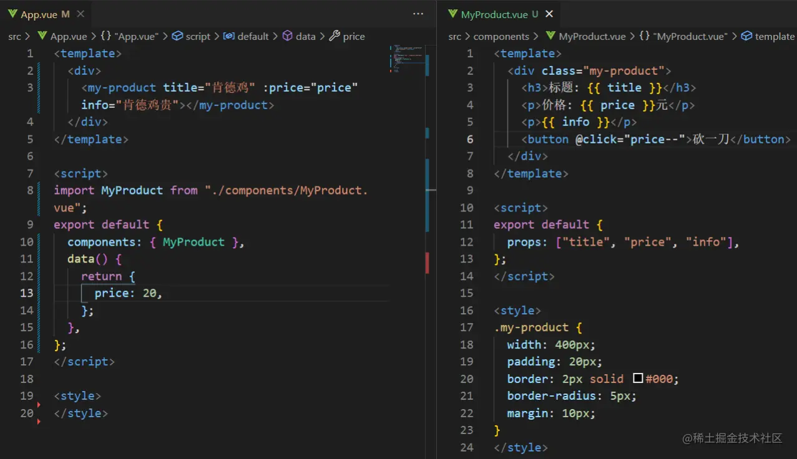This screenshot has width=797, height=459.
Task: Click the Vue logo icon on MyProduct.vue tab
Action: tap(452, 14)
